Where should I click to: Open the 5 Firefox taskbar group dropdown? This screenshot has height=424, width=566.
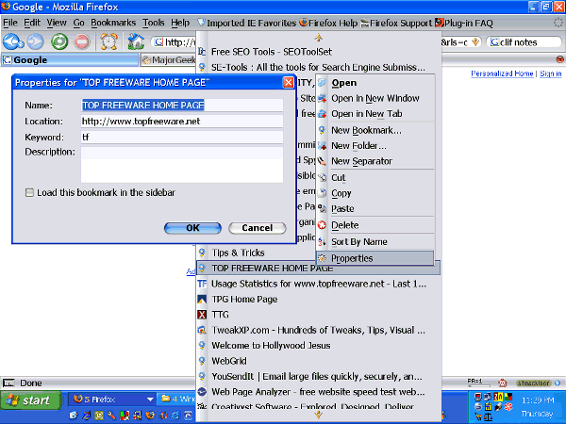(150, 400)
